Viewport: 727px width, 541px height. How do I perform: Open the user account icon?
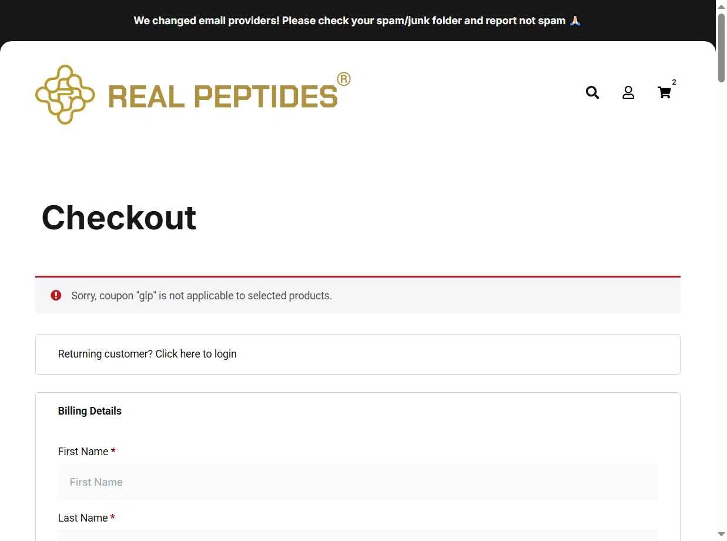(x=628, y=92)
